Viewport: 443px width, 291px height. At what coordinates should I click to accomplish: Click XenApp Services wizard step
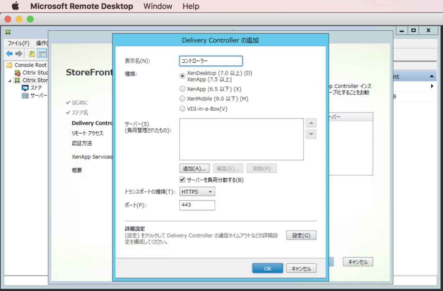click(x=92, y=157)
